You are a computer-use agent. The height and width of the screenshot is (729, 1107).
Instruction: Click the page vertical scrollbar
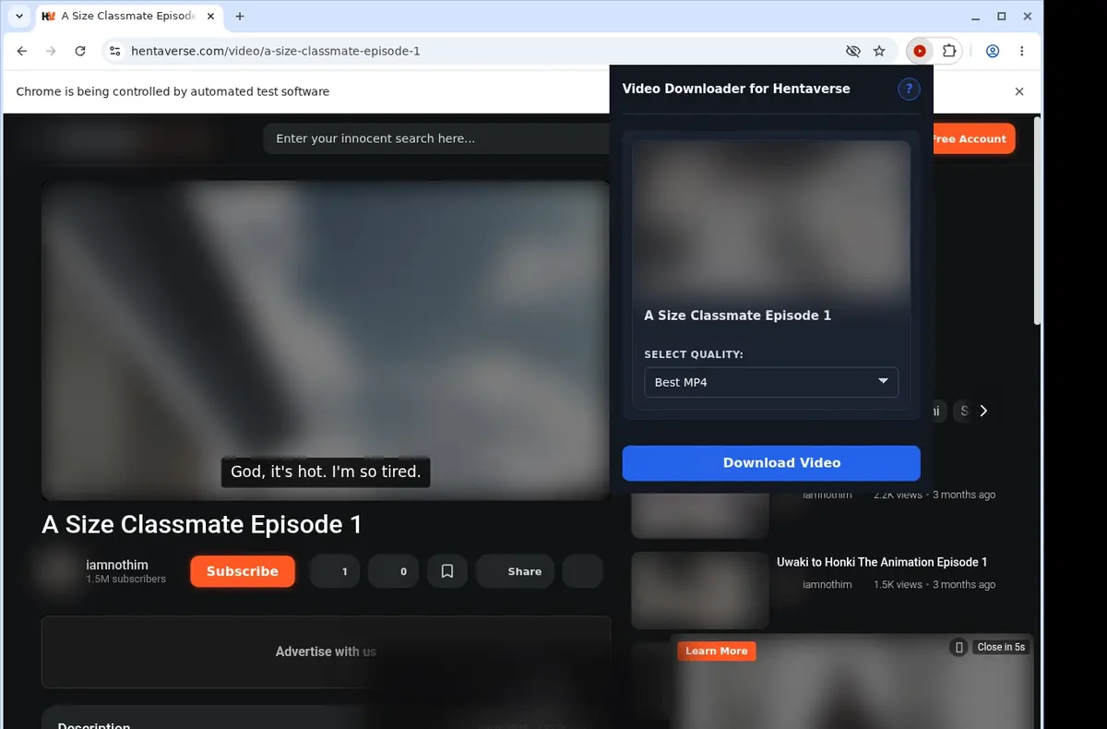(1038, 221)
